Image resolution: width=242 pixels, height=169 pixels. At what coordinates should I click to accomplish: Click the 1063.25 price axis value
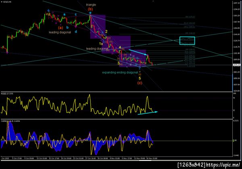[x=237, y=72]
